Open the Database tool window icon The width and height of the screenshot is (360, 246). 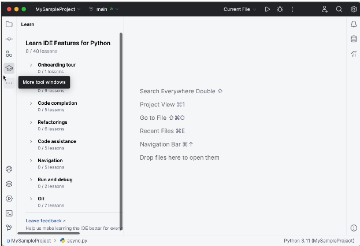354,39
